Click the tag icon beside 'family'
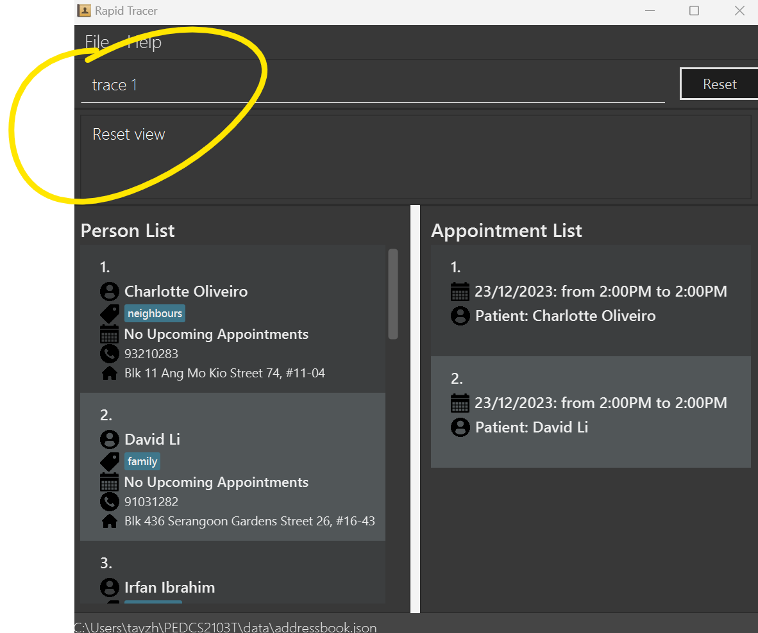 [110, 461]
